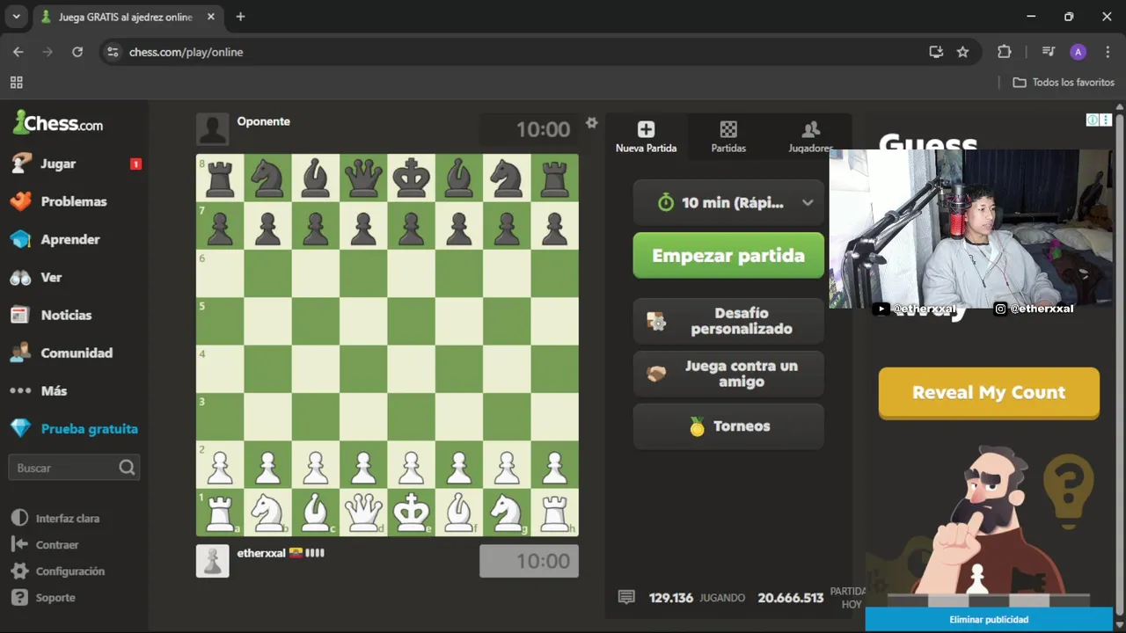Click the address bar URL
Image resolution: width=1126 pixels, height=633 pixels.
click(x=186, y=52)
